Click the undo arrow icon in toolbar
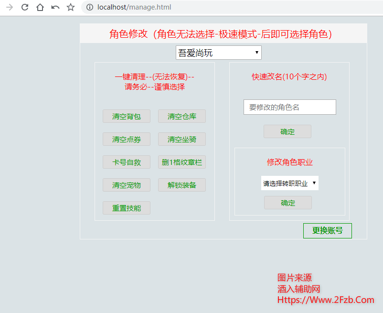 tap(55, 7)
